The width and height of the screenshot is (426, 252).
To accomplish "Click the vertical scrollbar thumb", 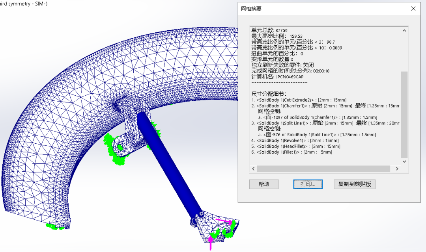I will tap(404, 114).
